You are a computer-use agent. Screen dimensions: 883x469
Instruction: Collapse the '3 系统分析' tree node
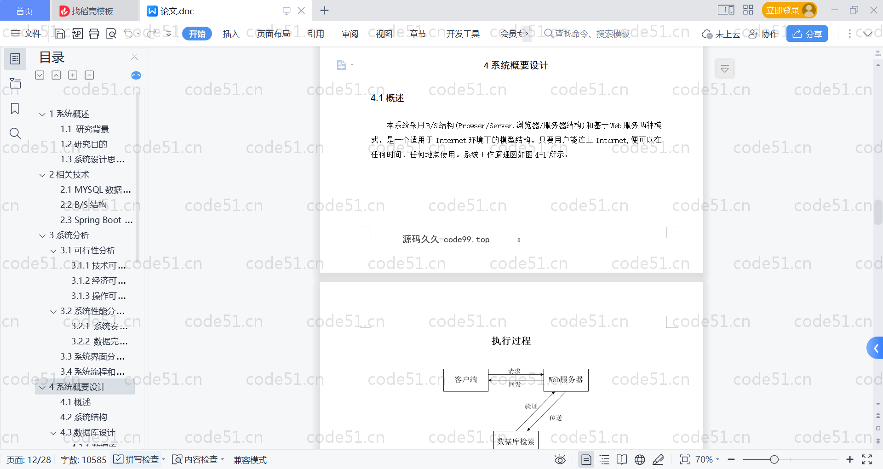(42, 235)
